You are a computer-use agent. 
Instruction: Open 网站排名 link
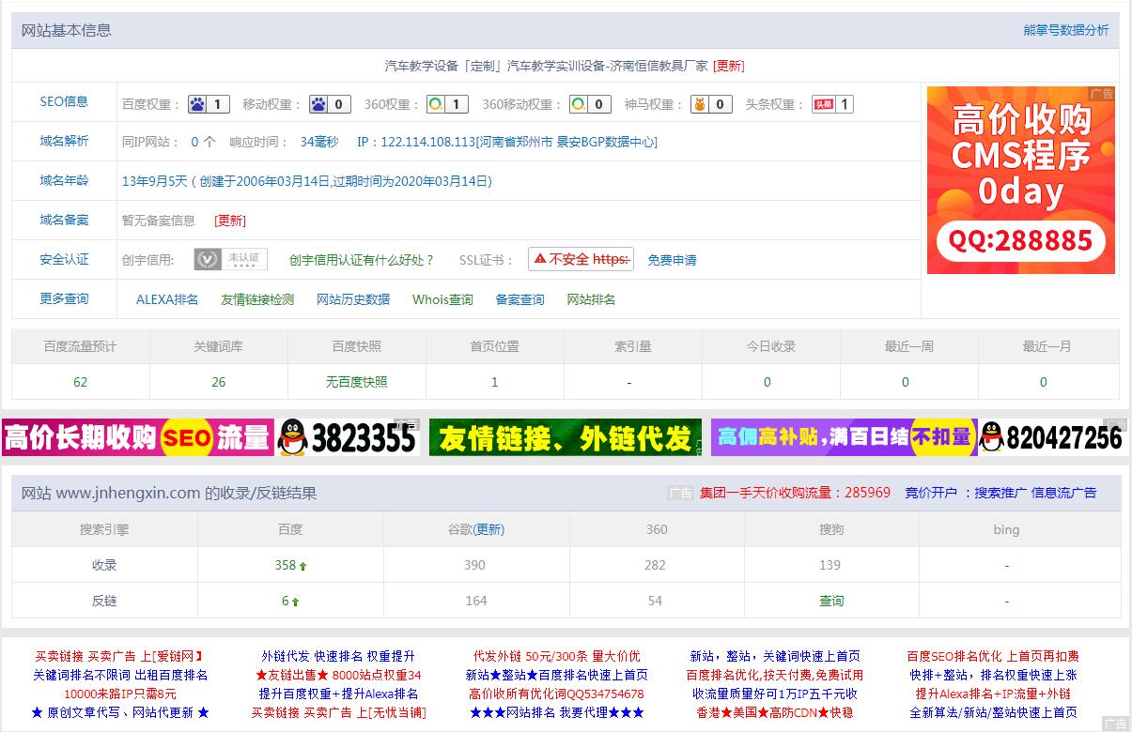point(591,299)
